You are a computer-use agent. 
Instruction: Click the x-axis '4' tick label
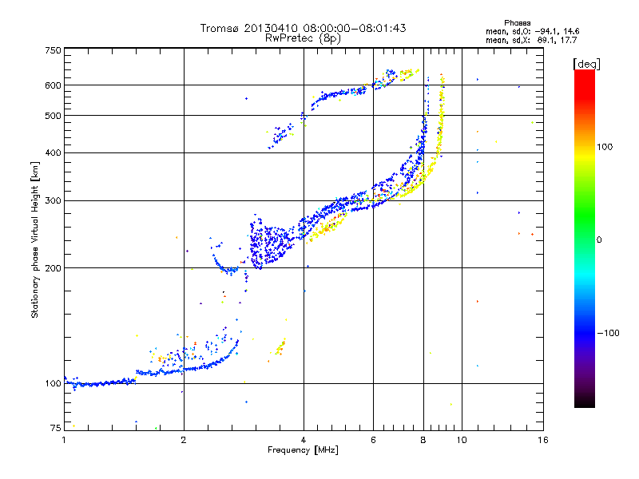(304, 440)
